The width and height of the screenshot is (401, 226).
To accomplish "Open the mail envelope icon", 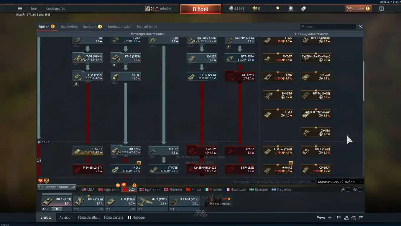I will tap(361, 218).
